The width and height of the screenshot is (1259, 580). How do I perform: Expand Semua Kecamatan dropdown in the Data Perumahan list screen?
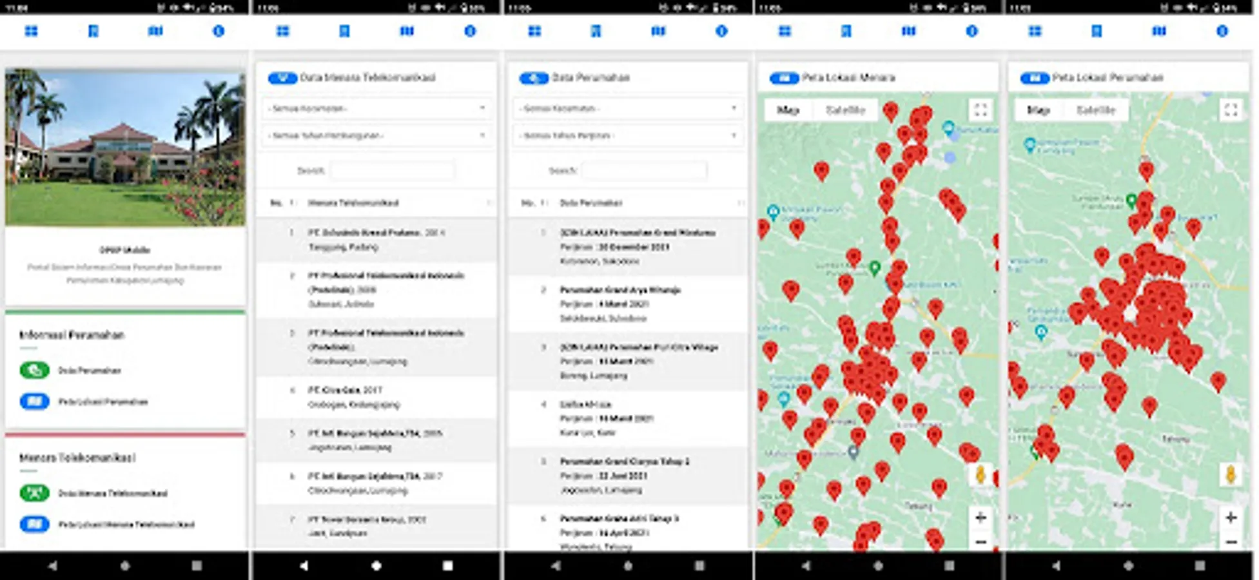tap(628, 108)
